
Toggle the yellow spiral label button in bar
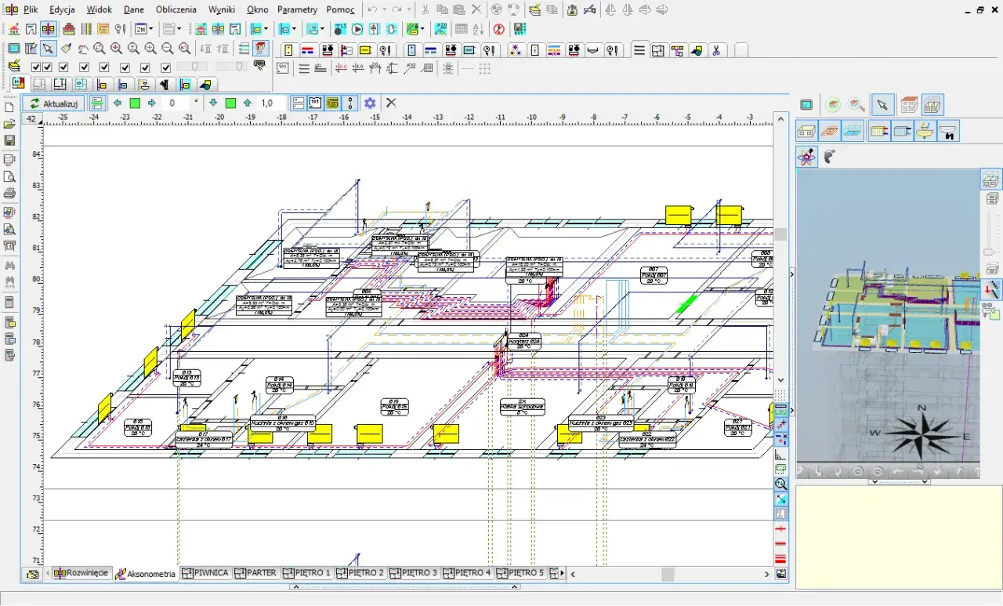click(332, 103)
